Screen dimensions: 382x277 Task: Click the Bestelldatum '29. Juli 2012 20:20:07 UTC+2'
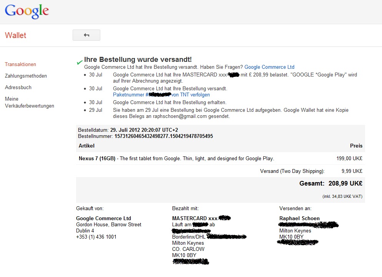click(x=144, y=130)
